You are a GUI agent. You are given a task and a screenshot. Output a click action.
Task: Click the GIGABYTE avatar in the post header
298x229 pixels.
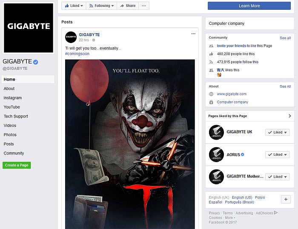71,37
